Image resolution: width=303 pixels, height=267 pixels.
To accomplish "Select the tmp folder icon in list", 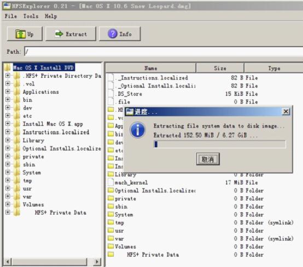I will tap(111, 222).
